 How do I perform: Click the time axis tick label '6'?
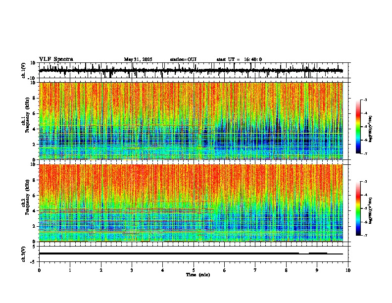pyautogui.click(x=224, y=270)
